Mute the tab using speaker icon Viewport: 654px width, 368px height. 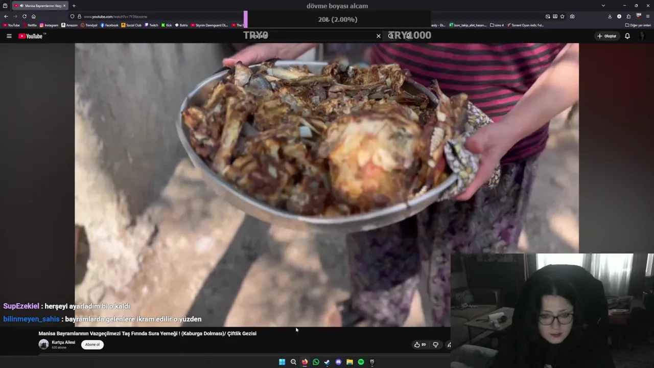[21, 6]
